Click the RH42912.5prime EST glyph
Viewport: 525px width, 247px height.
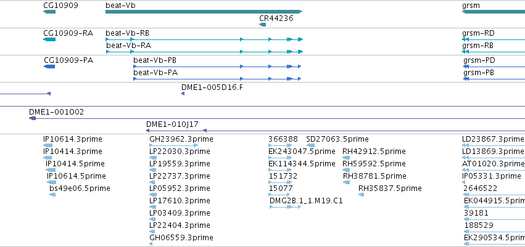[x=346, y=158]
